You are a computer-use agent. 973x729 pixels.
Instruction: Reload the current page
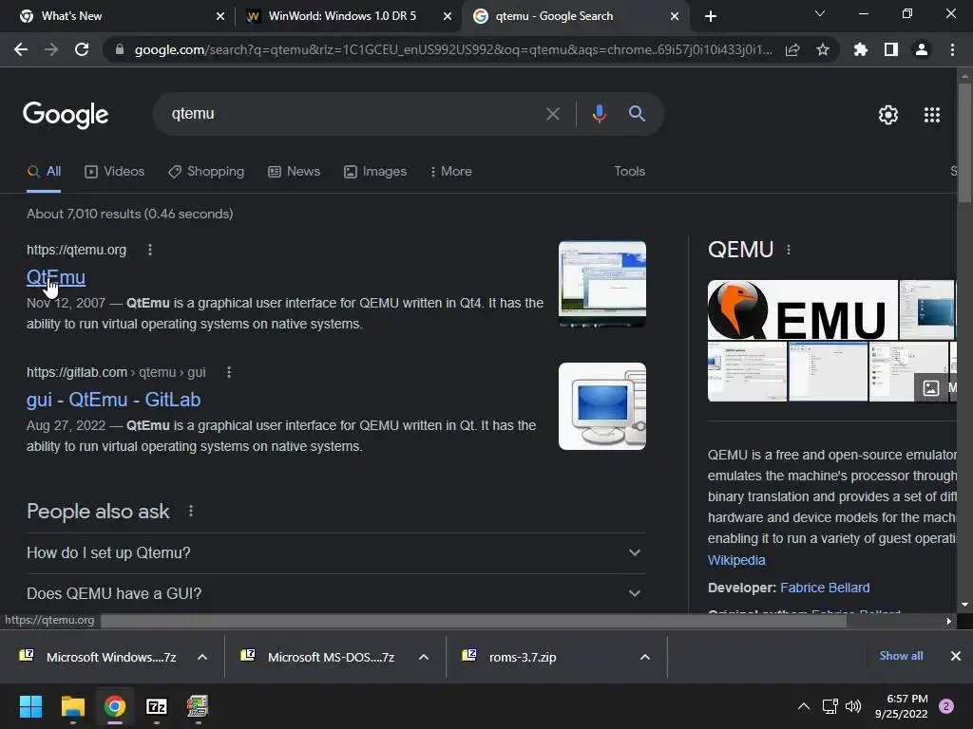(x=82, y=49)
